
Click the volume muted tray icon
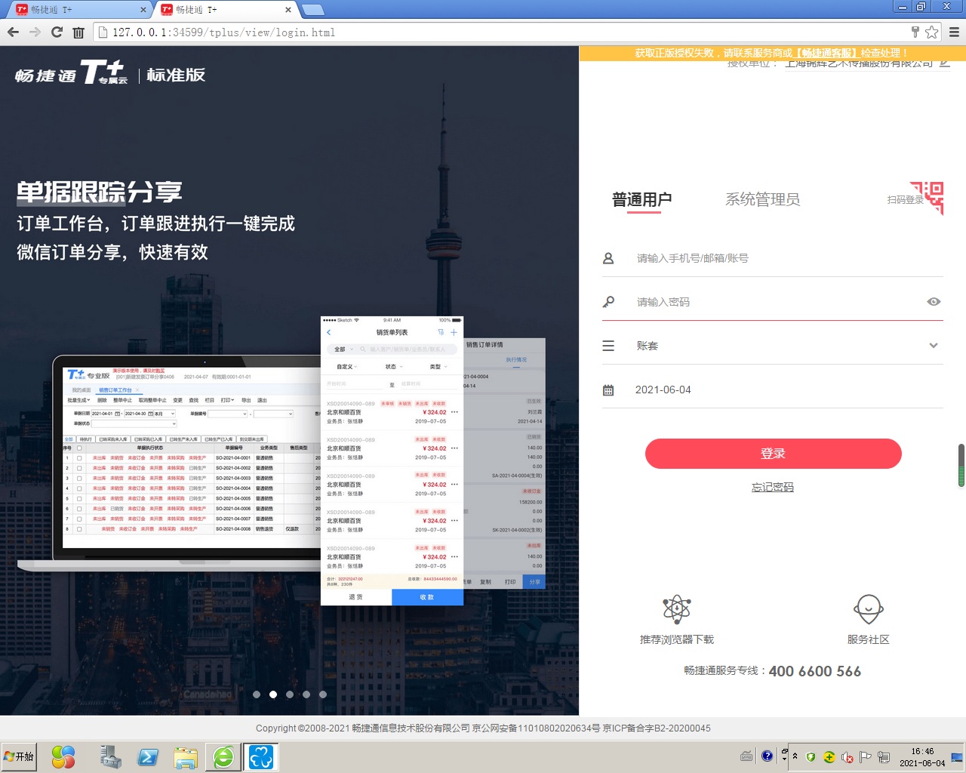pyautogui.click(x=848, y=757)
